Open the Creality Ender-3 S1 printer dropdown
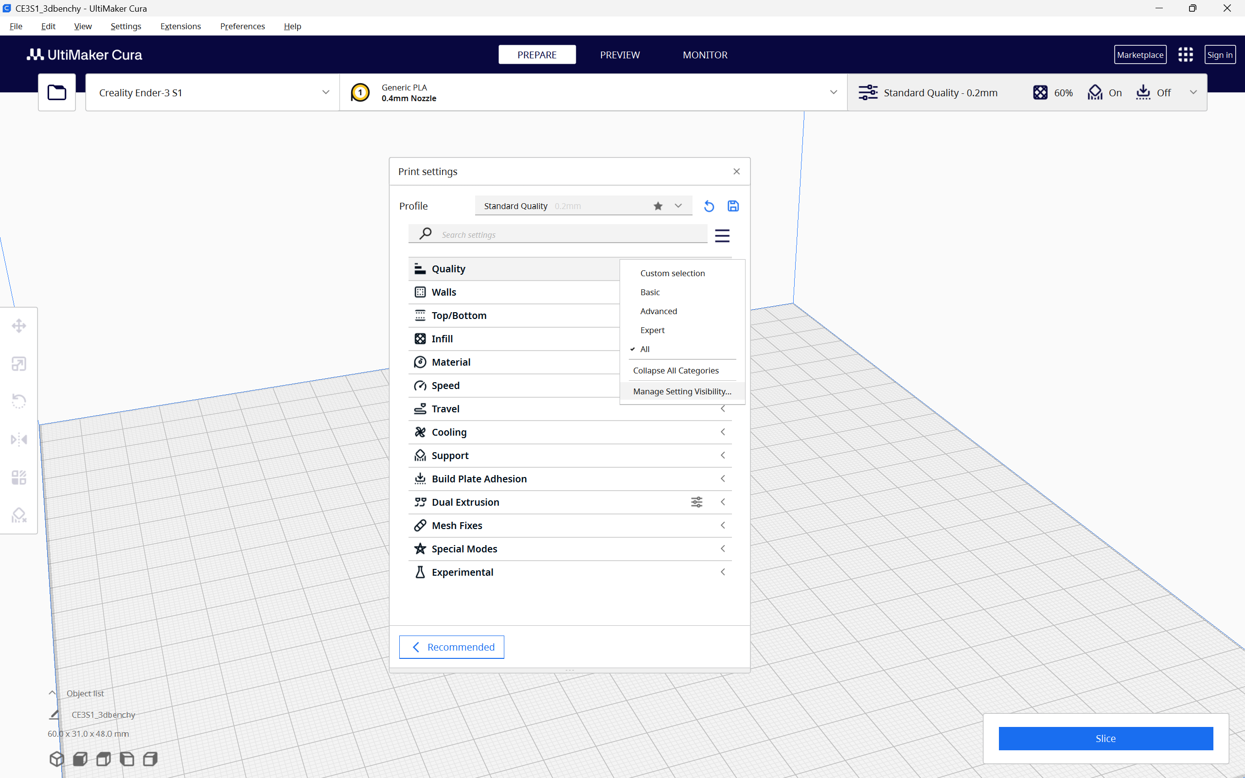 (213, 92)
